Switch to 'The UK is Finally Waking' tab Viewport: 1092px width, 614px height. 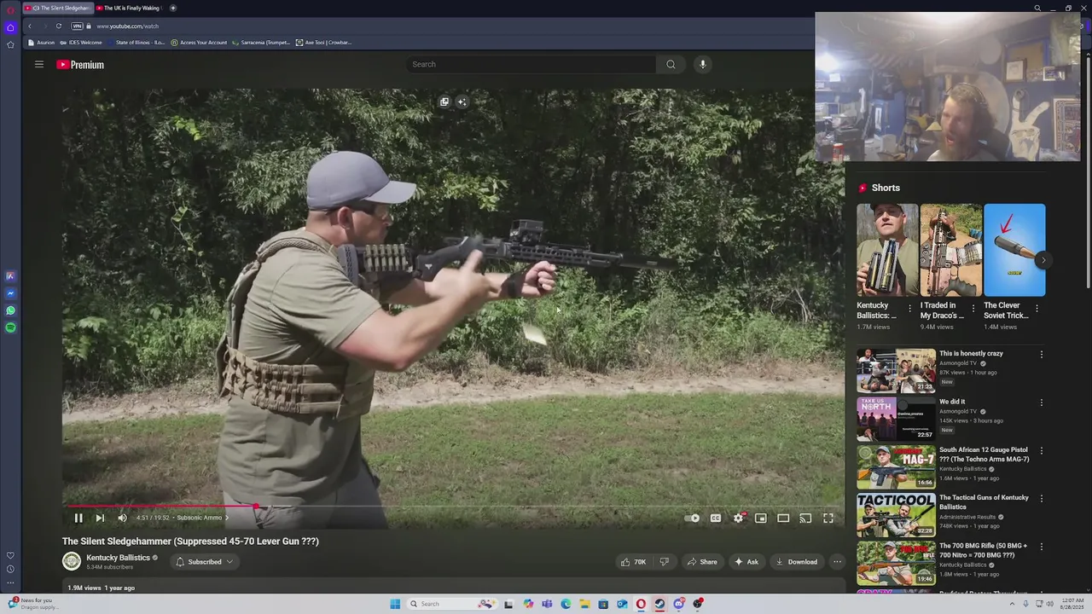(128, 8)
